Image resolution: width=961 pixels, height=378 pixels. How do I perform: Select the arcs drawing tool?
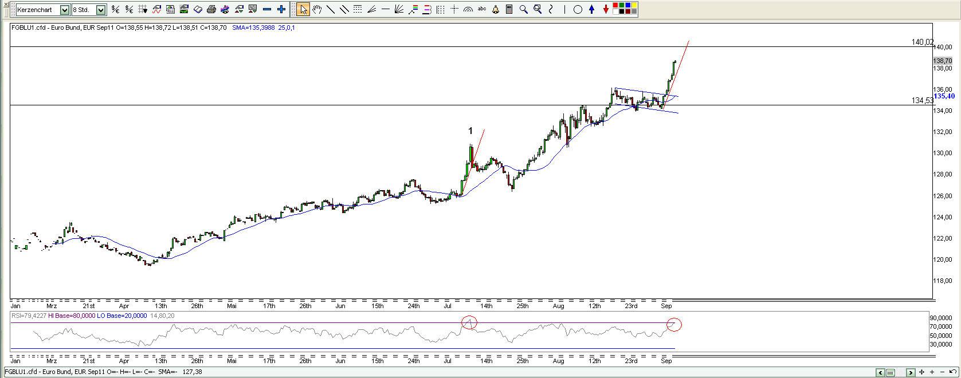click(468, 9)
